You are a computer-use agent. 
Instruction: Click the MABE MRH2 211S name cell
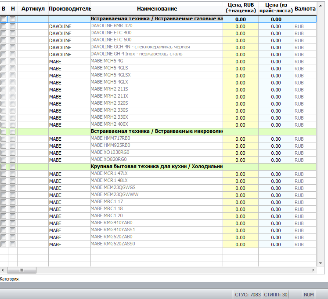(x=157, y=89)
